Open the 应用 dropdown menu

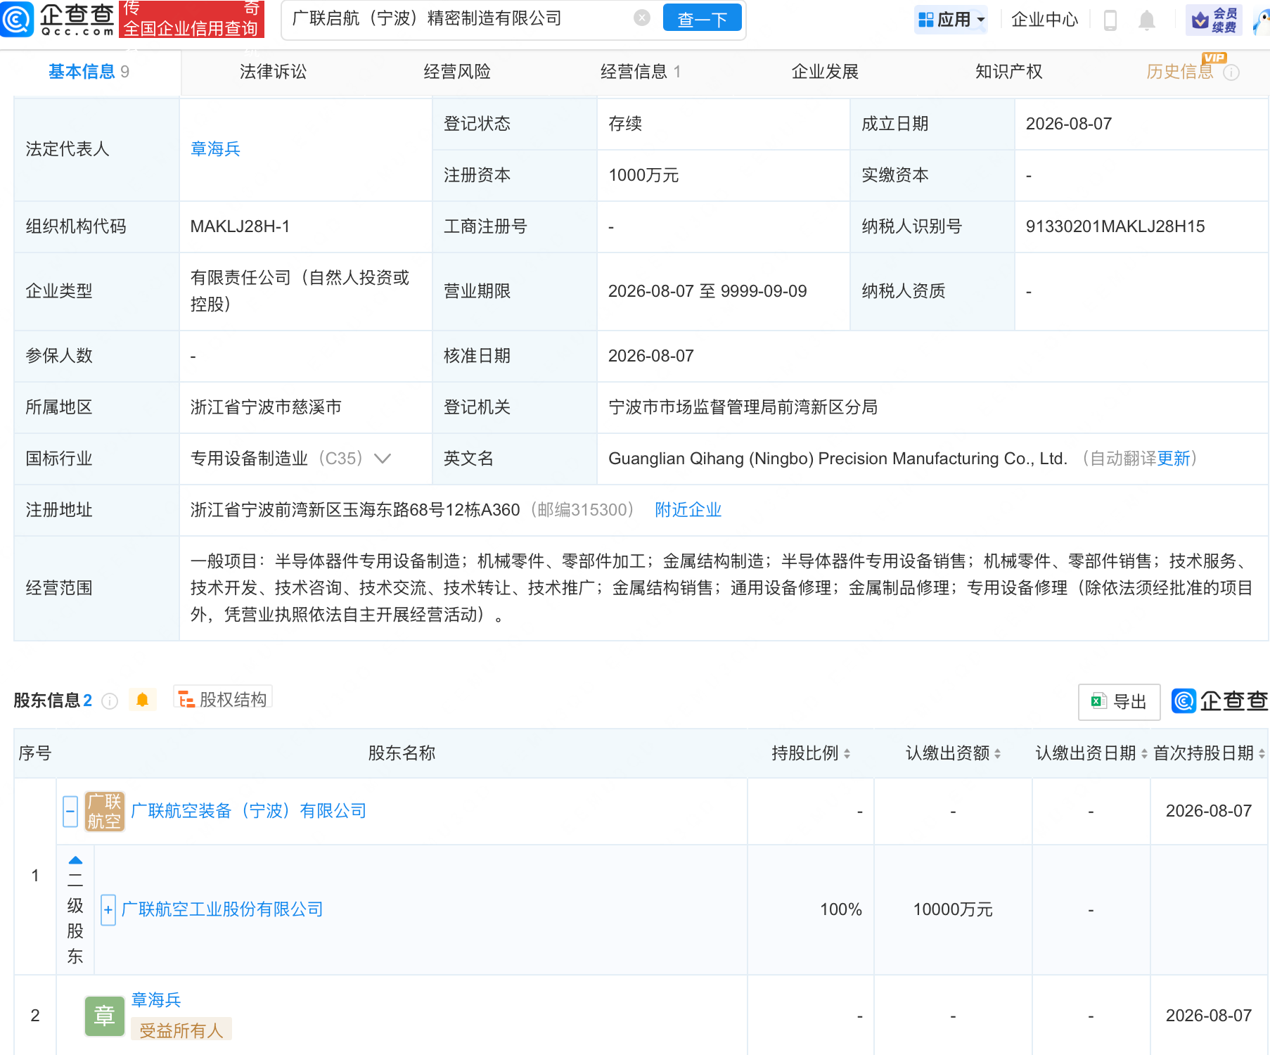(x=951, y=20)
